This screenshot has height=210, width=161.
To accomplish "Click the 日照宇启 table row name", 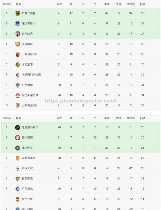I will coord(27,178).
